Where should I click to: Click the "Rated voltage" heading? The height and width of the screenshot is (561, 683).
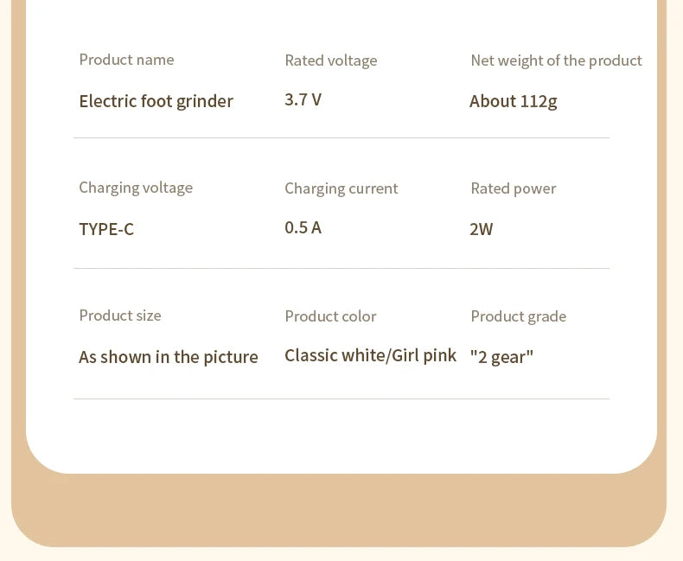click(x=330, y=61)
